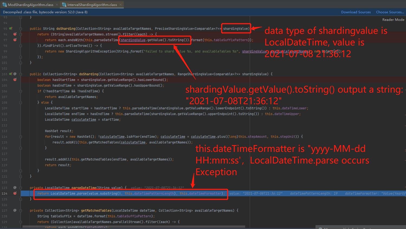
Task: Close the IntervalShardingAlgorithm.class tab
Action: pos(121,4)
